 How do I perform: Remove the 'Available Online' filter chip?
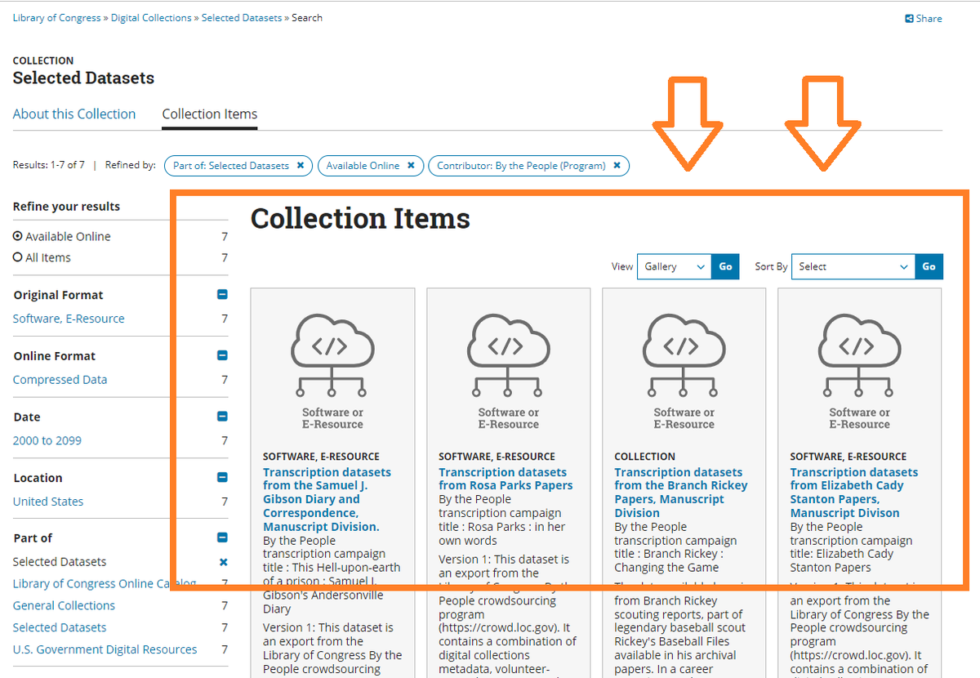click(x=411, y=165)
